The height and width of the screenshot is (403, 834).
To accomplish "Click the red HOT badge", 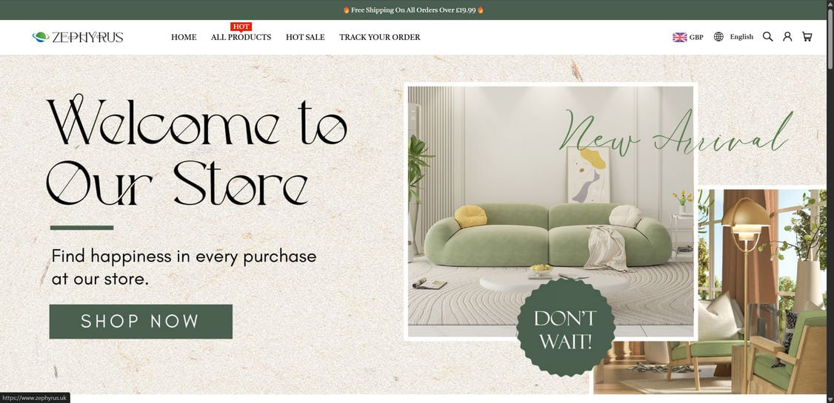I will pyautogui.click(x=241, y=27).
